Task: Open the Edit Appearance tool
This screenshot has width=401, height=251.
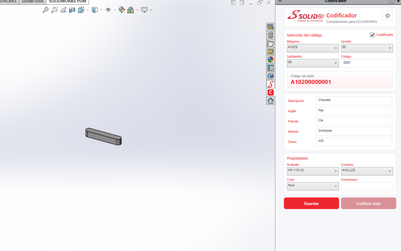Action: tap(122, 10)
